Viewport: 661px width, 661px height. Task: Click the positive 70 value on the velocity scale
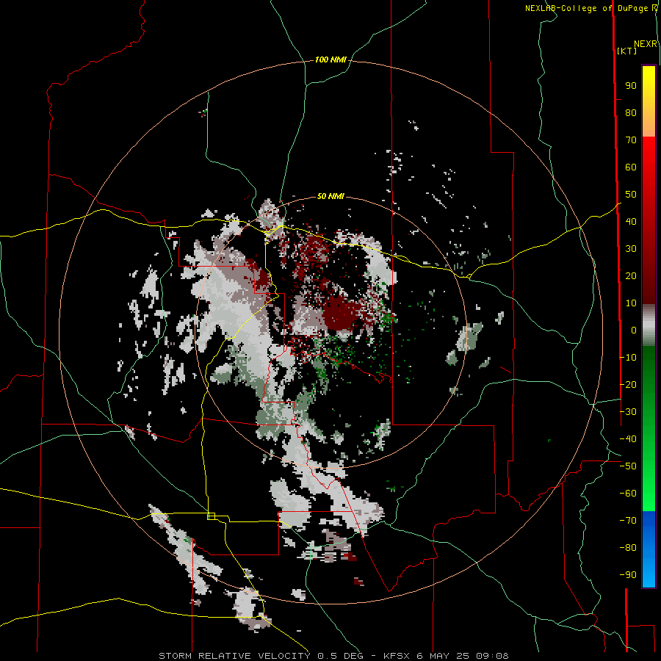[631, 140]
